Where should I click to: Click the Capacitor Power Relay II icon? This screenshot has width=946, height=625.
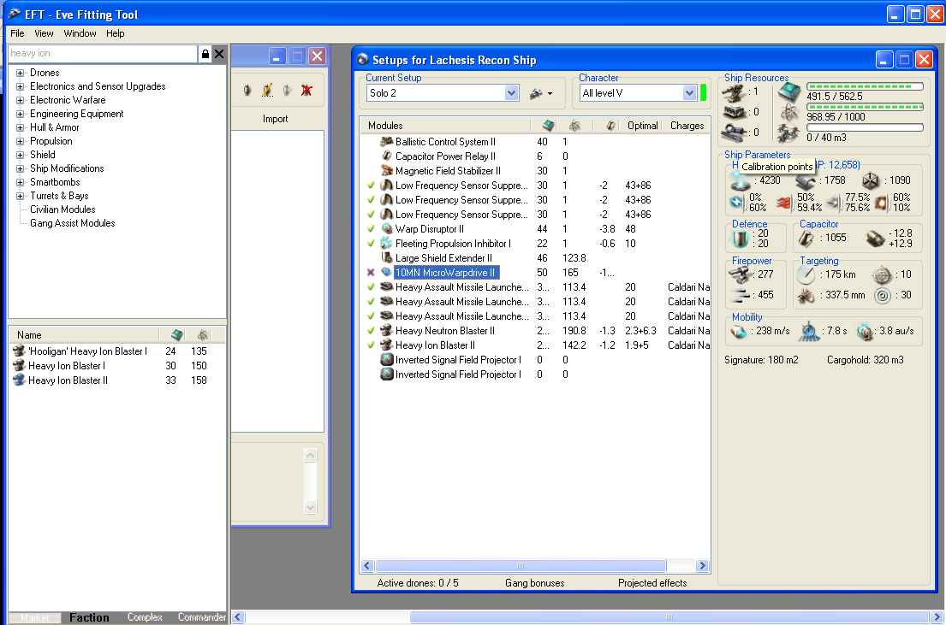pyautogui.click(x=387, y=156)
